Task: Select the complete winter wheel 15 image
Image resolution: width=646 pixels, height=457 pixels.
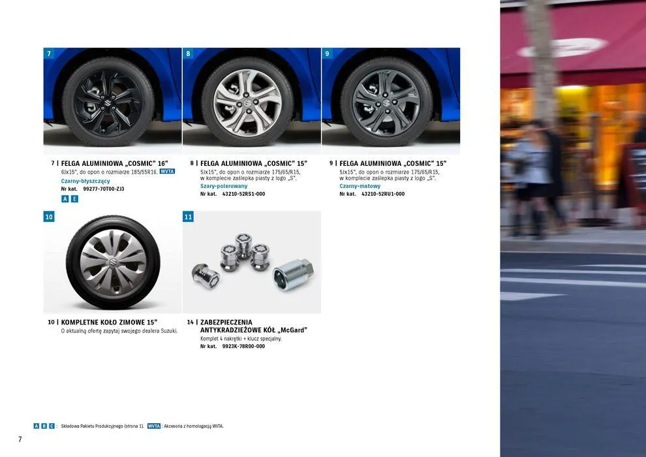Action: [112, 262]
